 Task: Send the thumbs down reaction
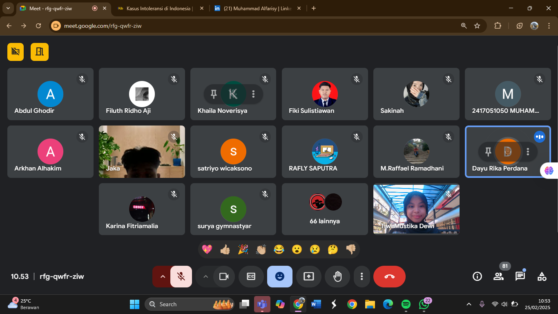[350, 249]
